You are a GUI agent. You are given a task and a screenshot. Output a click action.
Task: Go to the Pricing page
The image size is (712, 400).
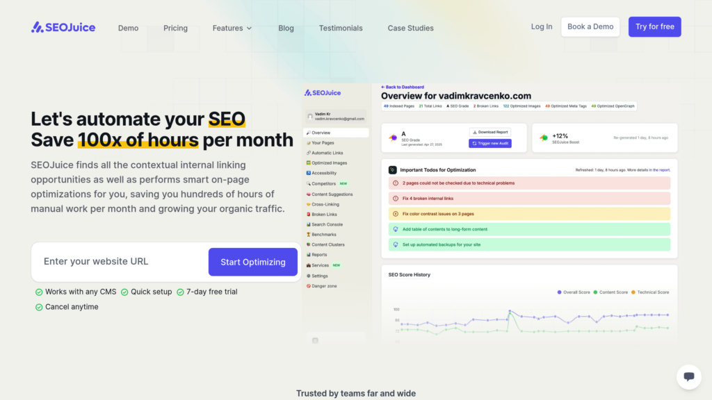pos(175,28)
